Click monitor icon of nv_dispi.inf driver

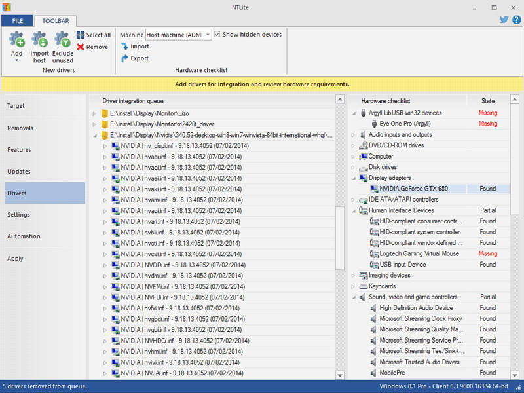coord(116,146)
